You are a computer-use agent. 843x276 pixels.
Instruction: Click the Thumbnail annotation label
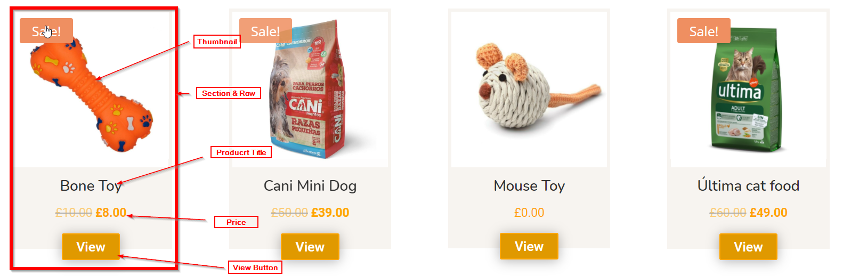[217, 42]
